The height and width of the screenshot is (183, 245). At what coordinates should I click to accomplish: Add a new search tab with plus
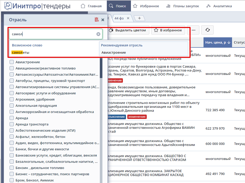[139, 18]
